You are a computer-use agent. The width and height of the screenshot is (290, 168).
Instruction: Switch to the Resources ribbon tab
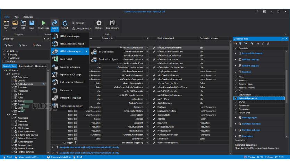(x=28, y=17)
